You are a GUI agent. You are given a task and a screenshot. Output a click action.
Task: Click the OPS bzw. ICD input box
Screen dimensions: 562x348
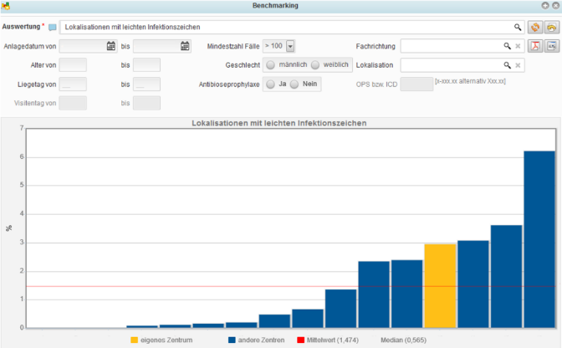click(x=416, y=84)
